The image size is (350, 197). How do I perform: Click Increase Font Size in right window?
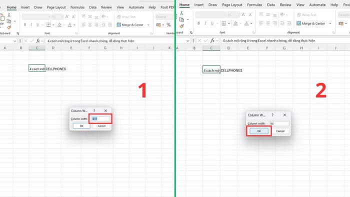244,14
